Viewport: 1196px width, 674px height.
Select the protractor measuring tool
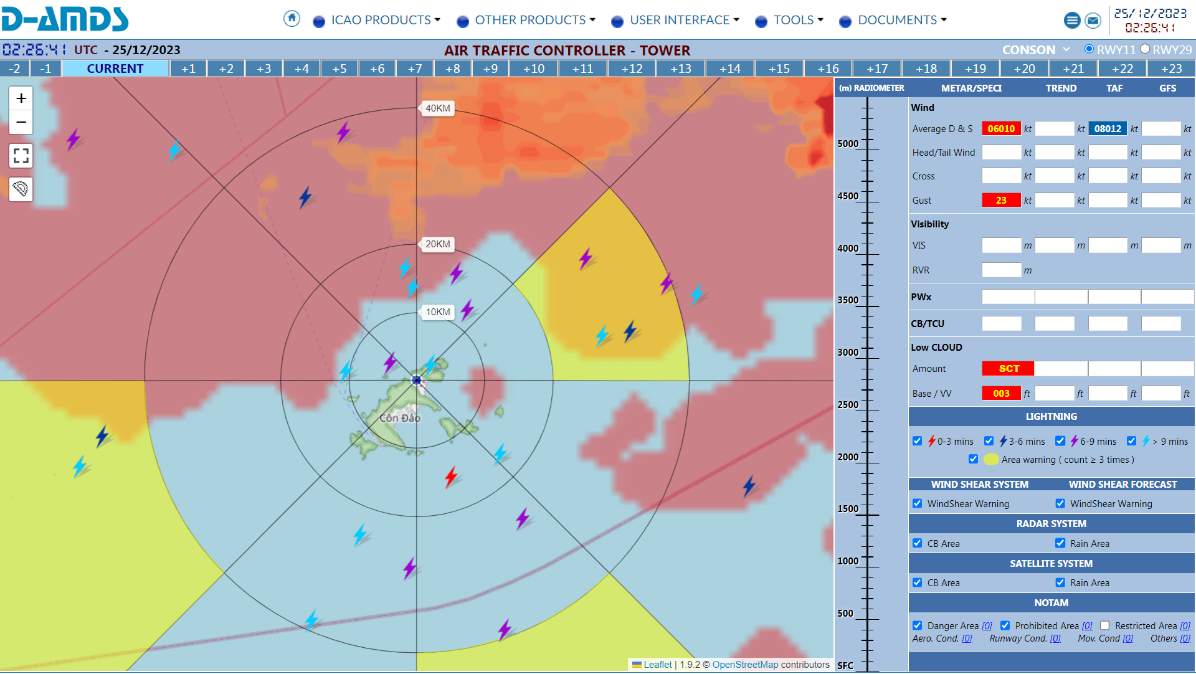pyautogui.click(x=21, y=189)
